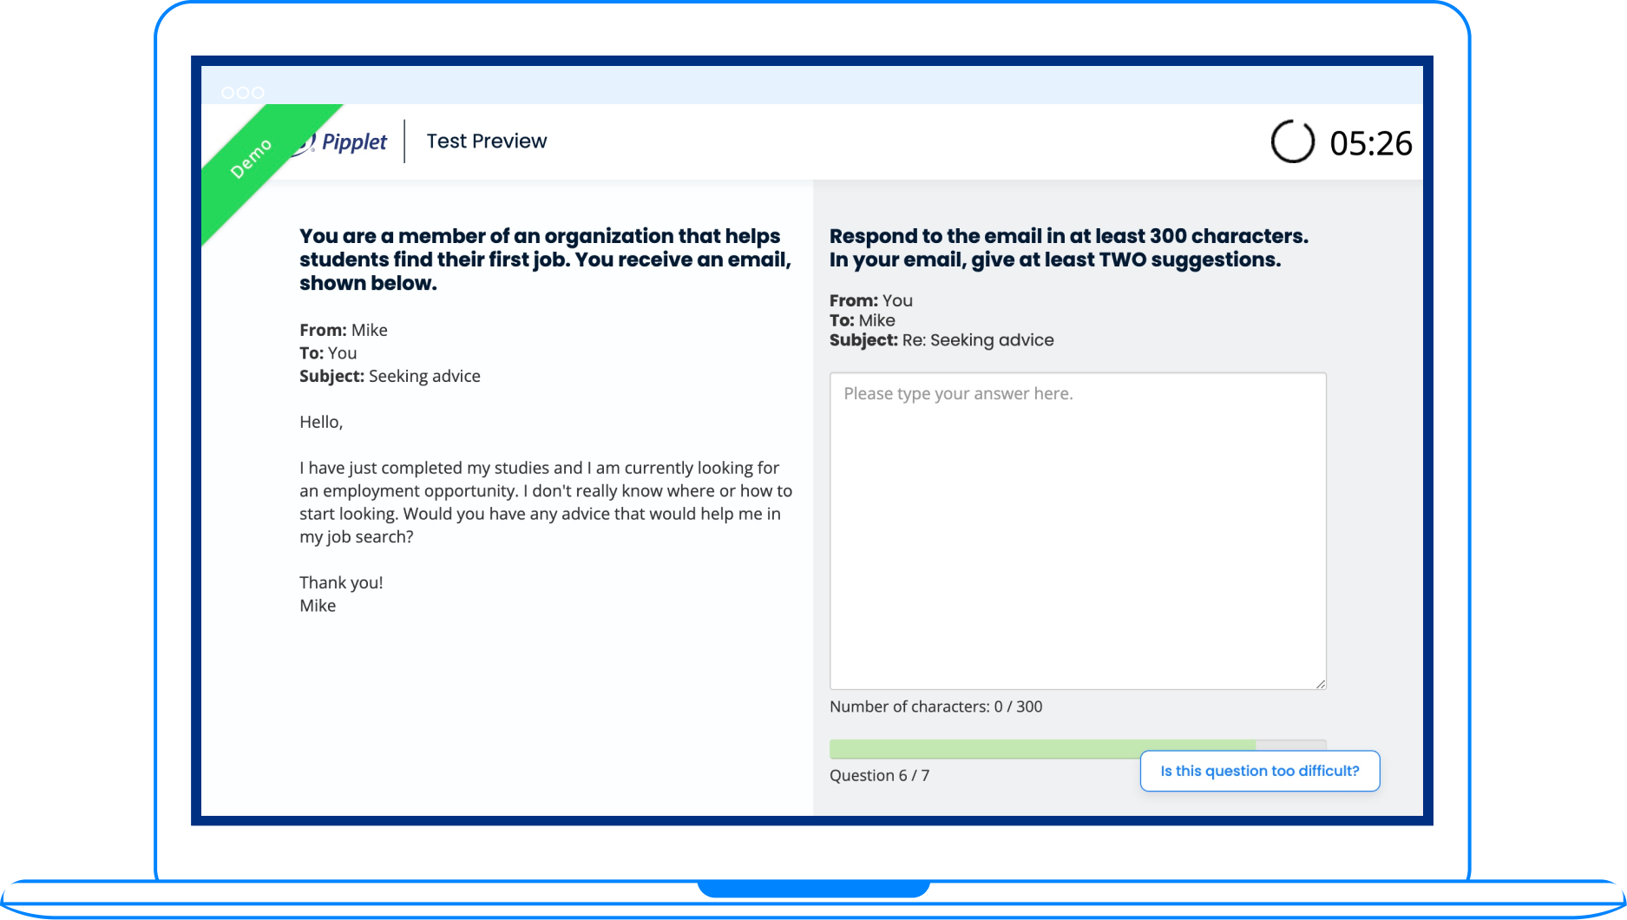Select the Test Preview title
Image resolution: width=1627 pixels, height=920 pixels.
pyautogui.click(x=486, y=141)
